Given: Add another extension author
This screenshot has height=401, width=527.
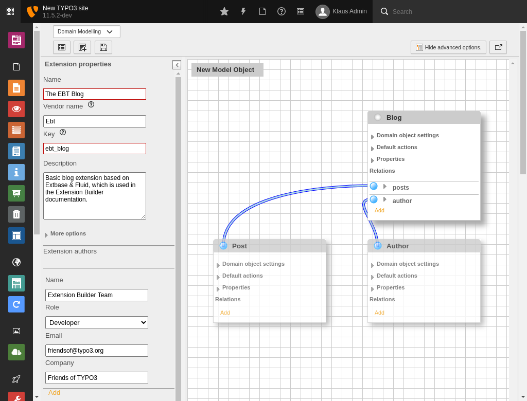Looking at the screenshot, I should [54, 392].
